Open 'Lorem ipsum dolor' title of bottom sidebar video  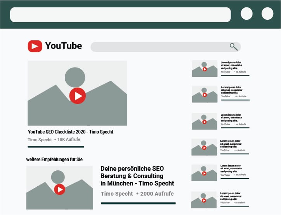(231, 196)
